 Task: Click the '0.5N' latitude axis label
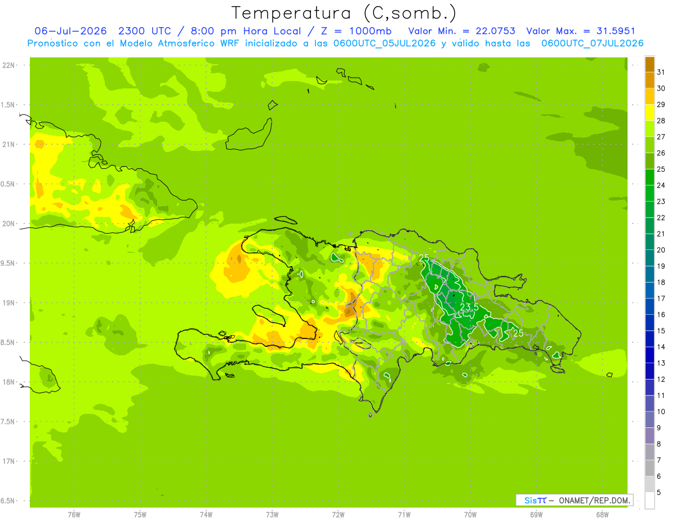click(8, 184)
